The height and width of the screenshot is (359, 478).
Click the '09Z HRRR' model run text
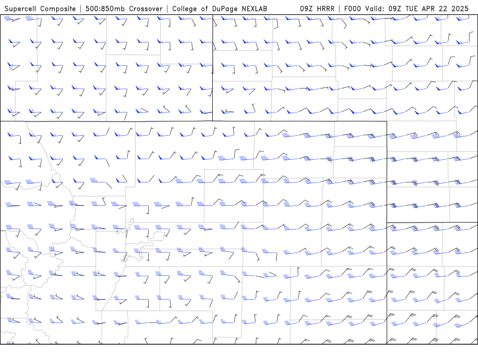pos(317,9)
